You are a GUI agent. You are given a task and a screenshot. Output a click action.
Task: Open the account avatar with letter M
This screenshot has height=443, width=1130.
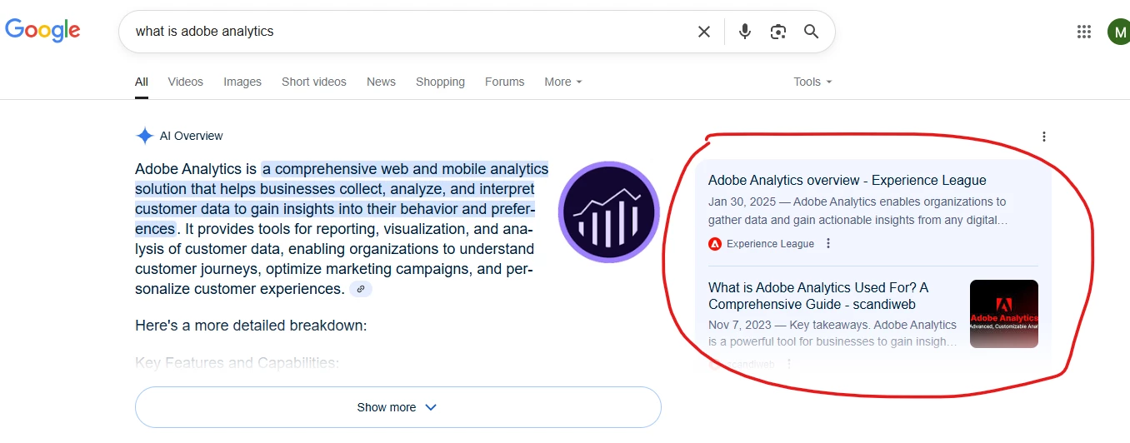click(1119, 32)
